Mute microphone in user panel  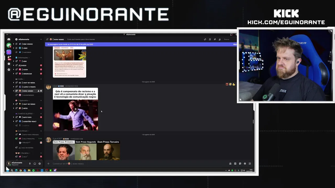pos(30,164)
